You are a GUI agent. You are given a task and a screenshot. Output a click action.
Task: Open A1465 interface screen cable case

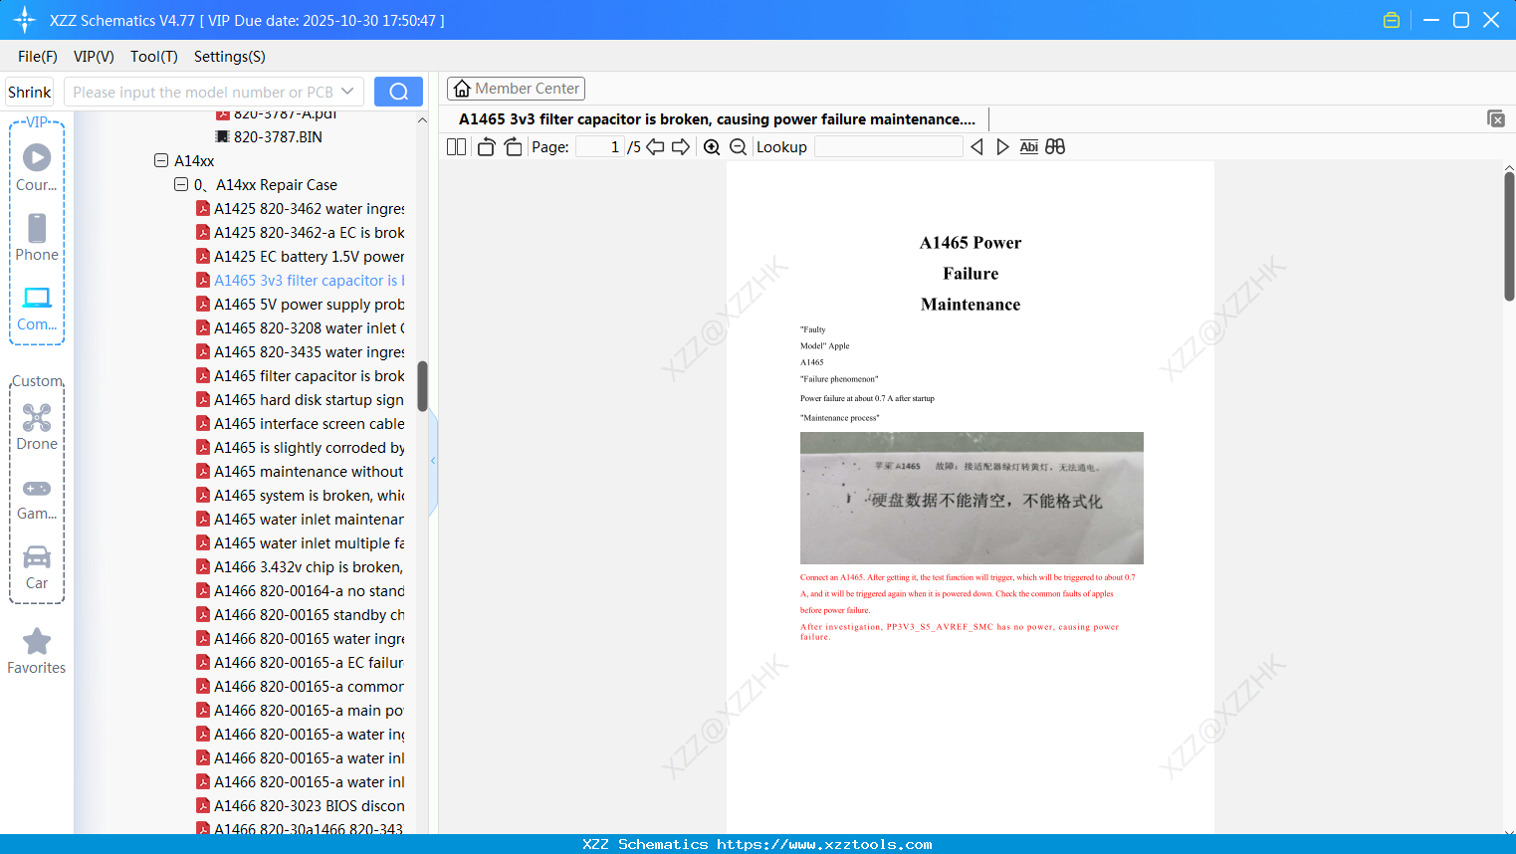[x=300, y=424]
